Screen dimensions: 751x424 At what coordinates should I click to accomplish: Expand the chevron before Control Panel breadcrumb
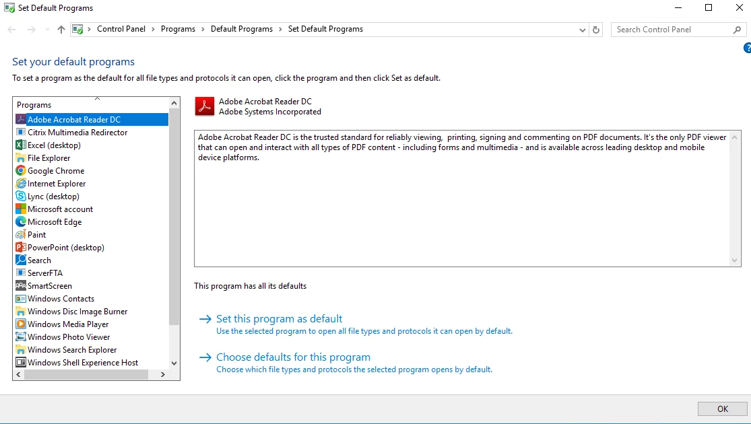89,29
